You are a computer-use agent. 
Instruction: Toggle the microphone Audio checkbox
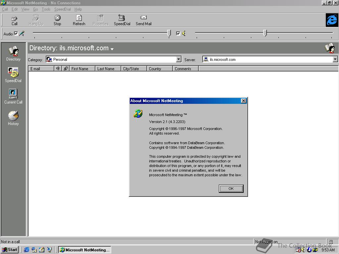[16, 33]
